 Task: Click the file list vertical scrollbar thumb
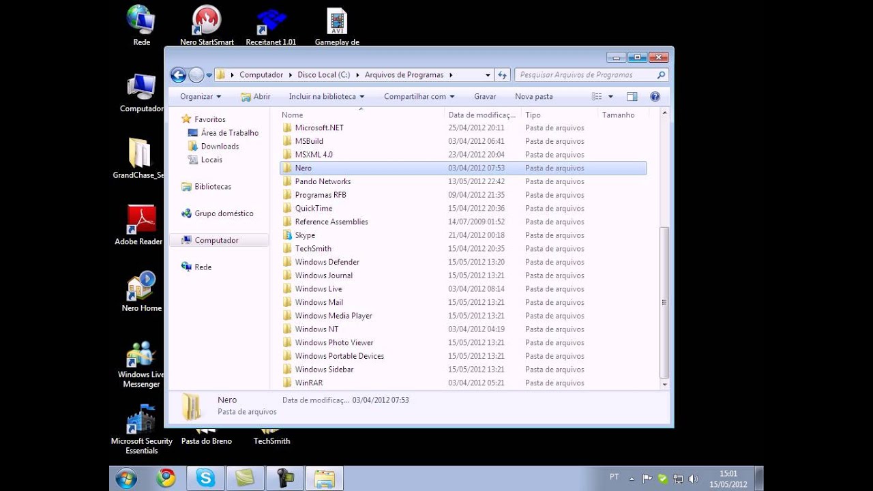(665, 302)
